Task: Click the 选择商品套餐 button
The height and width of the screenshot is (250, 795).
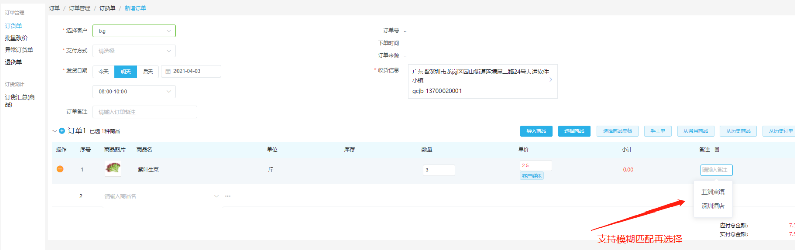Action: [617, 131]
